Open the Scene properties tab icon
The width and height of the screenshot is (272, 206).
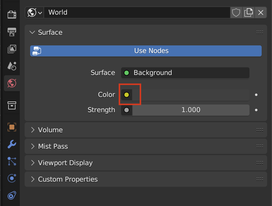coord(12,66)
